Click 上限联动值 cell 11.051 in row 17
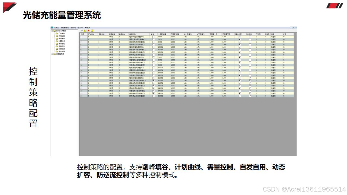347x195 pixels. pos(164,78)
